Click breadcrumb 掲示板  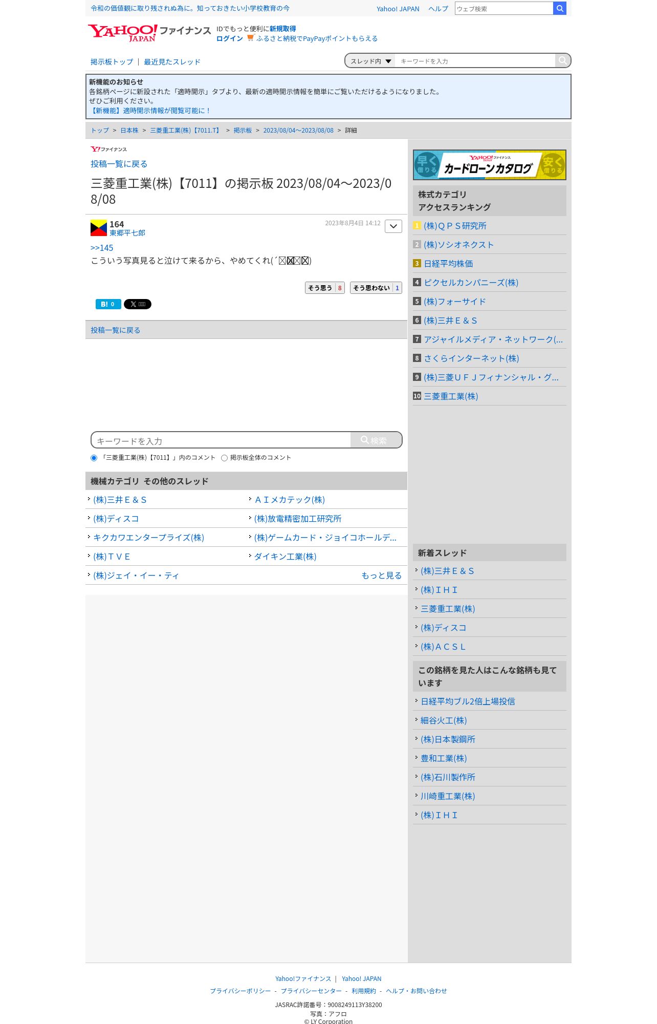pyautogui.click(x=243, y=131)
